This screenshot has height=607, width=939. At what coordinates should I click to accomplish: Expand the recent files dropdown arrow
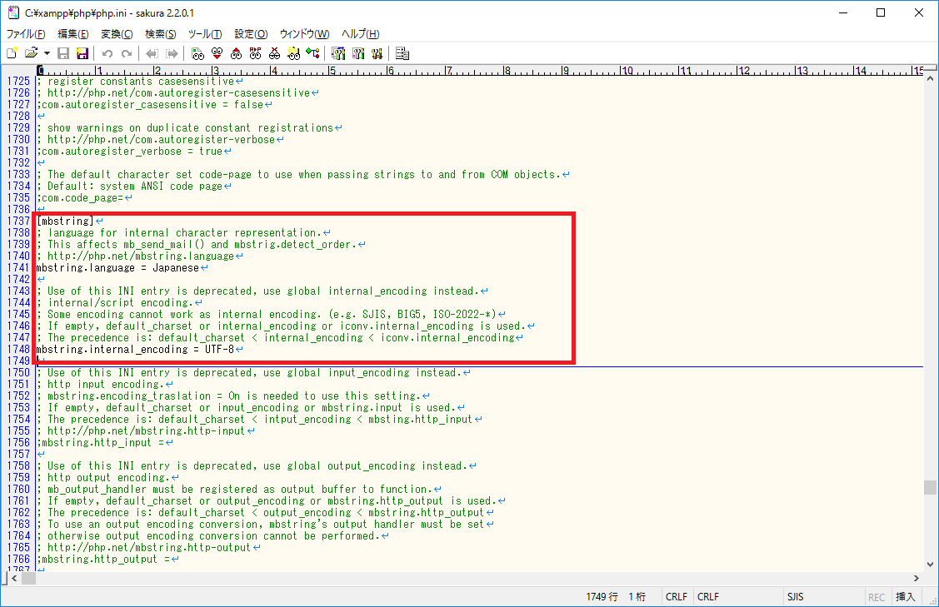[x=47, y=53]
